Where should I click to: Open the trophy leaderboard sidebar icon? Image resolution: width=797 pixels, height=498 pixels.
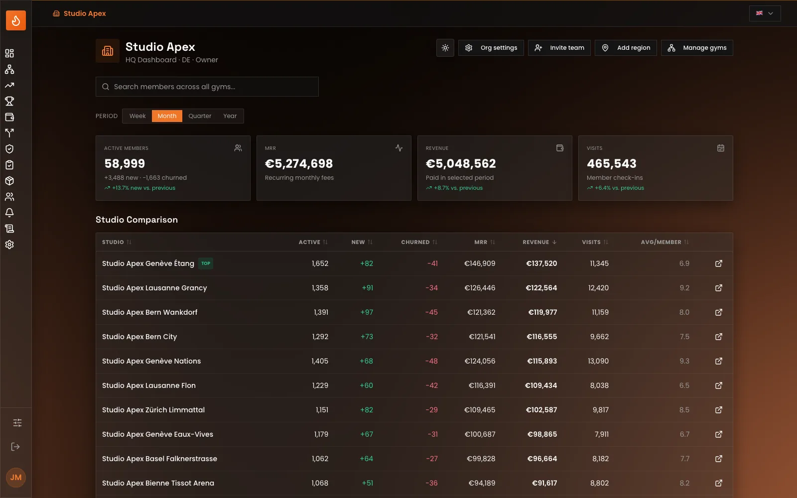(9, 101)
